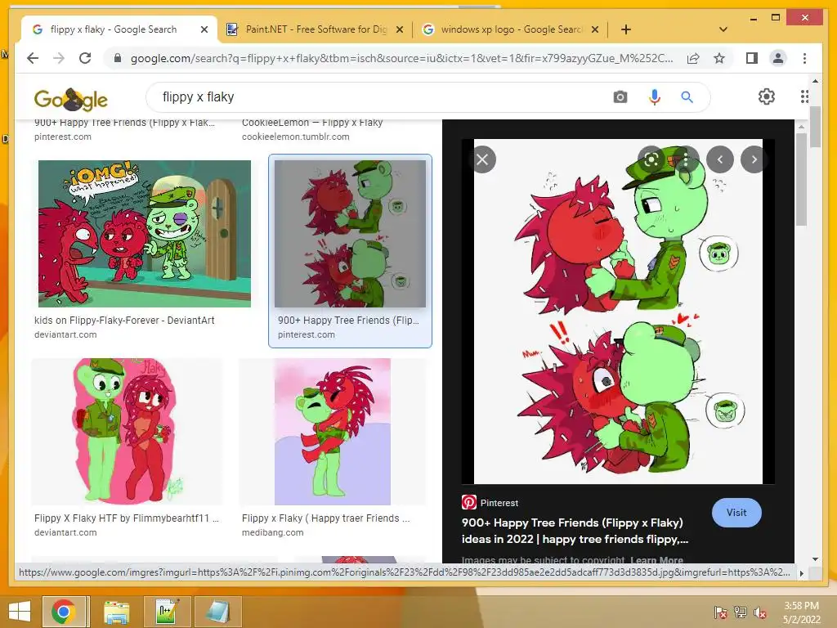Switch to the Paint.NET tab

[x=315, y=29]
